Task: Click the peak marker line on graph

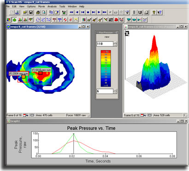Action: click(x=74, y=143)
